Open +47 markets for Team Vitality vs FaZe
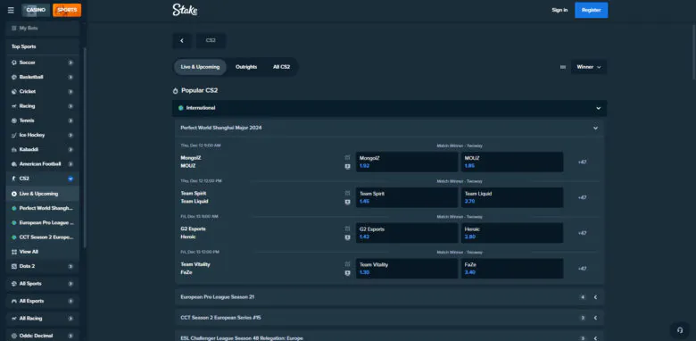696x341 pixels. pyautogui.click(x=583, y=269)
